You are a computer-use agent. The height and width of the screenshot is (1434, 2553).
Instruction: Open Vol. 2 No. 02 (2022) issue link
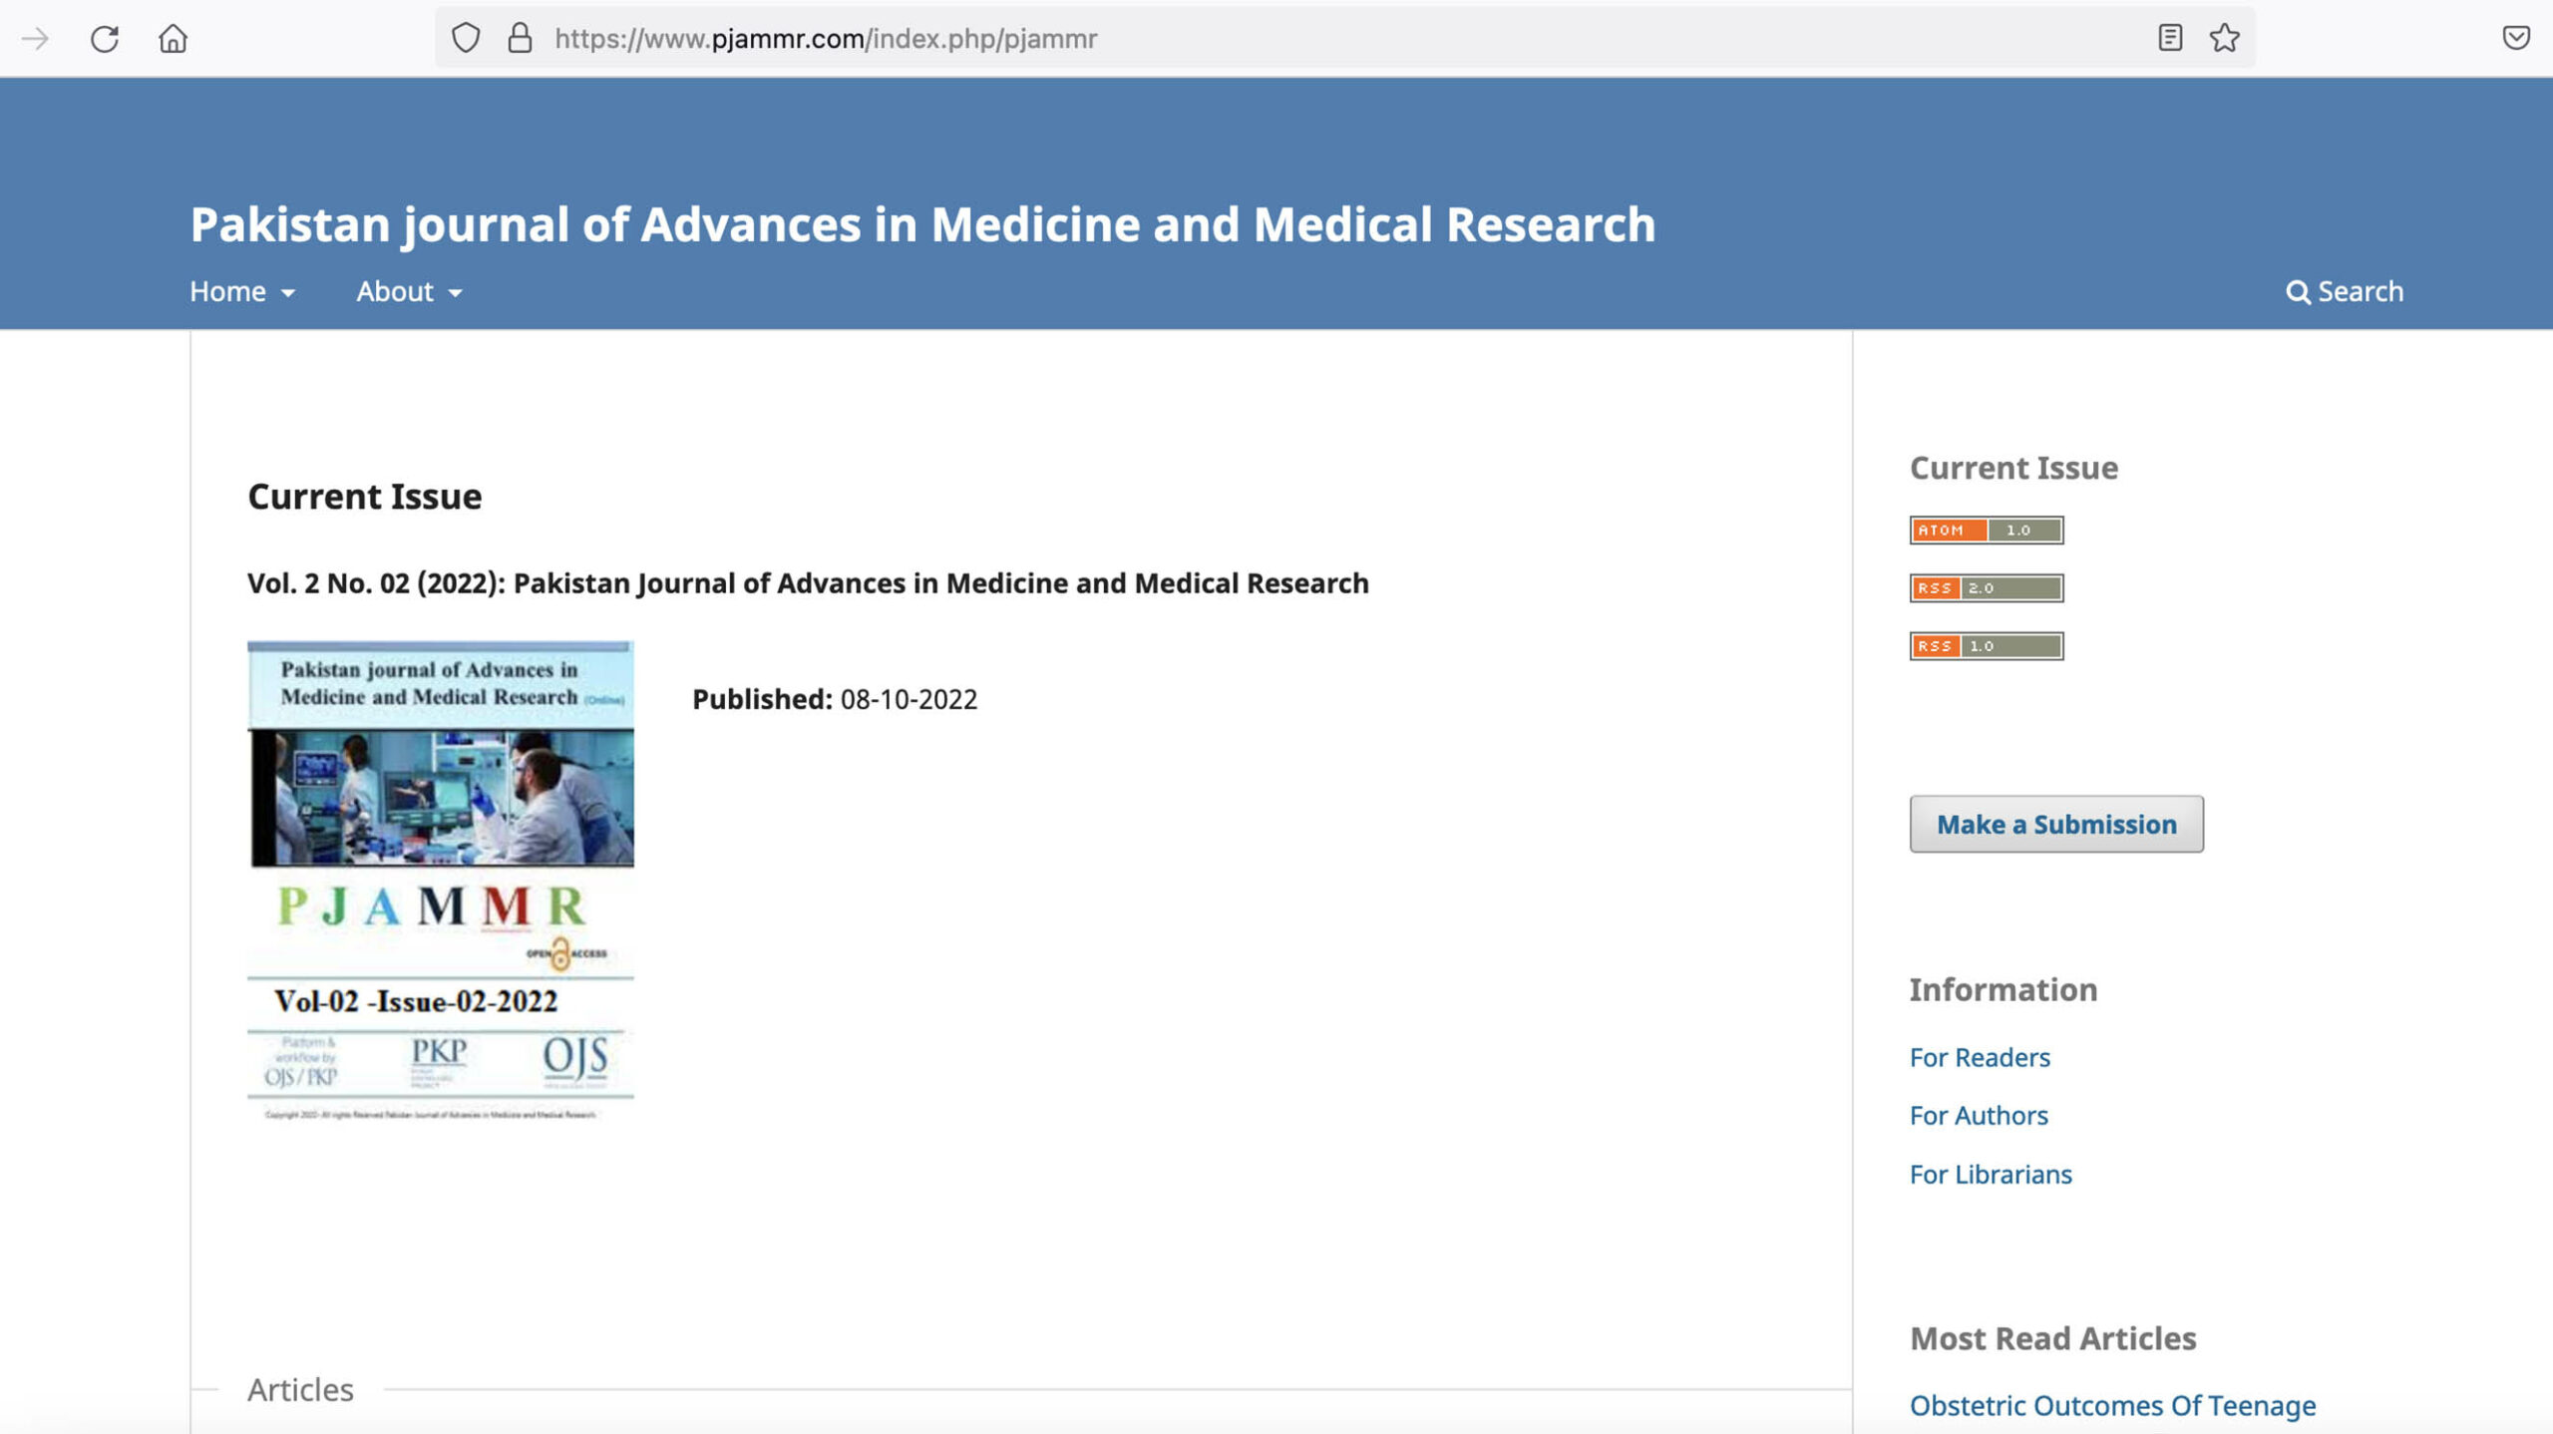tap(808, 583)
